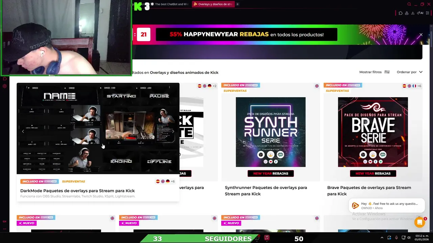The width and height of the screenshot is (433, 243).
Task: Click the +6 languages badge on DarkMode card
Action: (173, 181)
